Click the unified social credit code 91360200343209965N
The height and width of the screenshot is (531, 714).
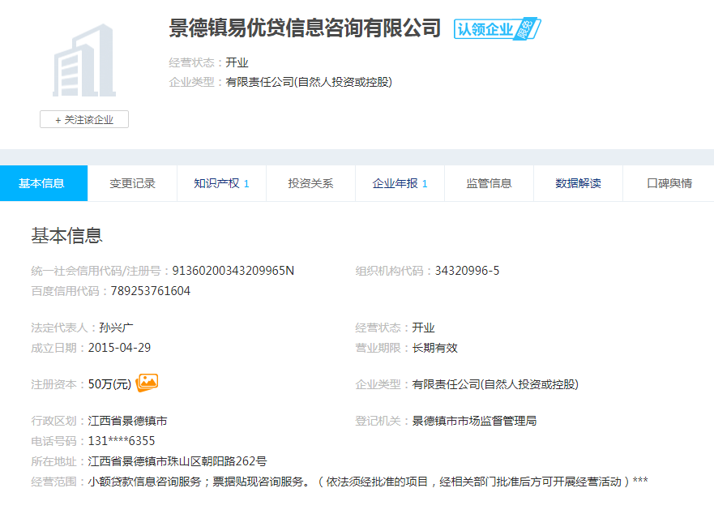point(233,271)
